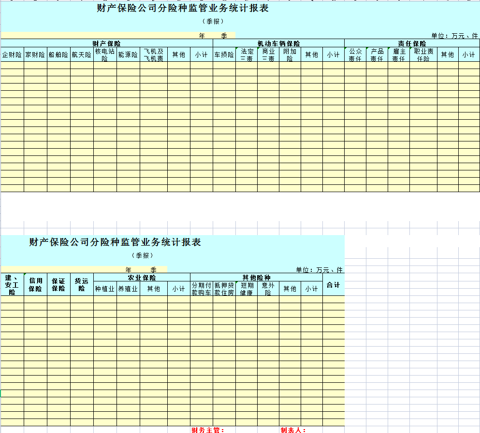Select the 种植业 column header
This screenshot has height=433, width=480.
click(x=105, y=289)
